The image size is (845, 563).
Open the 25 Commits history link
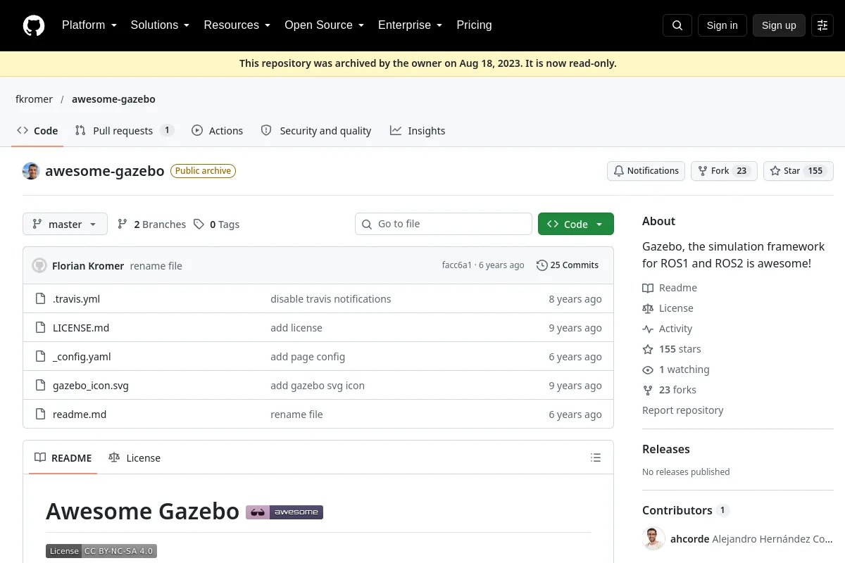point(568,265)
